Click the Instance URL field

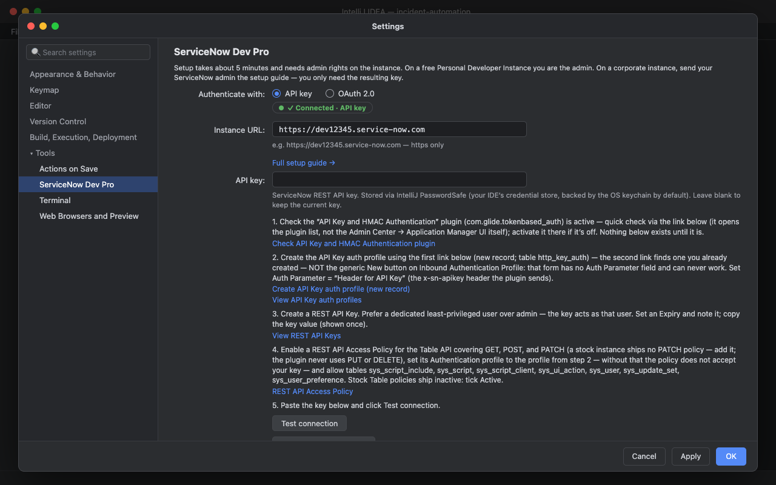click(399, 129)
